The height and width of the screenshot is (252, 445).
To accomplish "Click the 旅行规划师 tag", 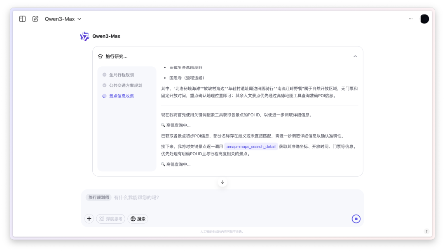I will tap(98, 198).
